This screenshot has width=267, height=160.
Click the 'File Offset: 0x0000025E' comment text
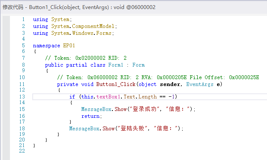click(x=224, y=77)
